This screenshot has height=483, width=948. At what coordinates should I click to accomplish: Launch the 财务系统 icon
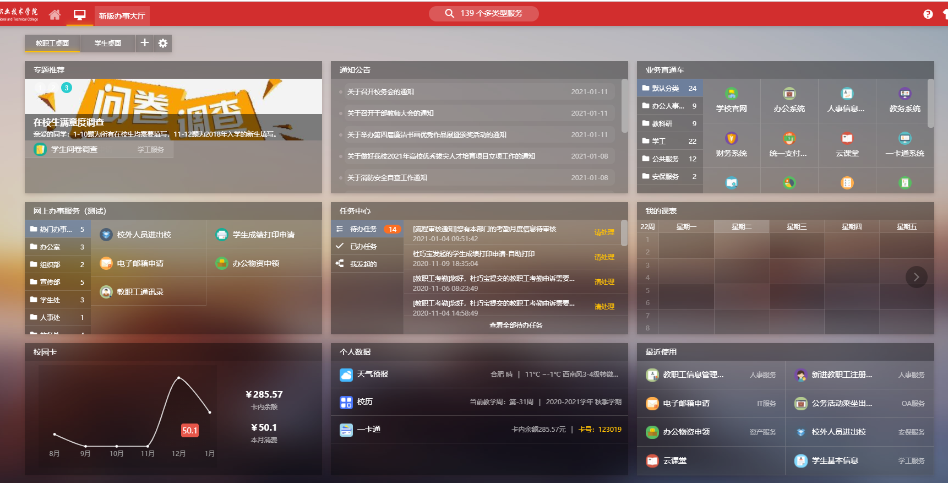[731, 145]
